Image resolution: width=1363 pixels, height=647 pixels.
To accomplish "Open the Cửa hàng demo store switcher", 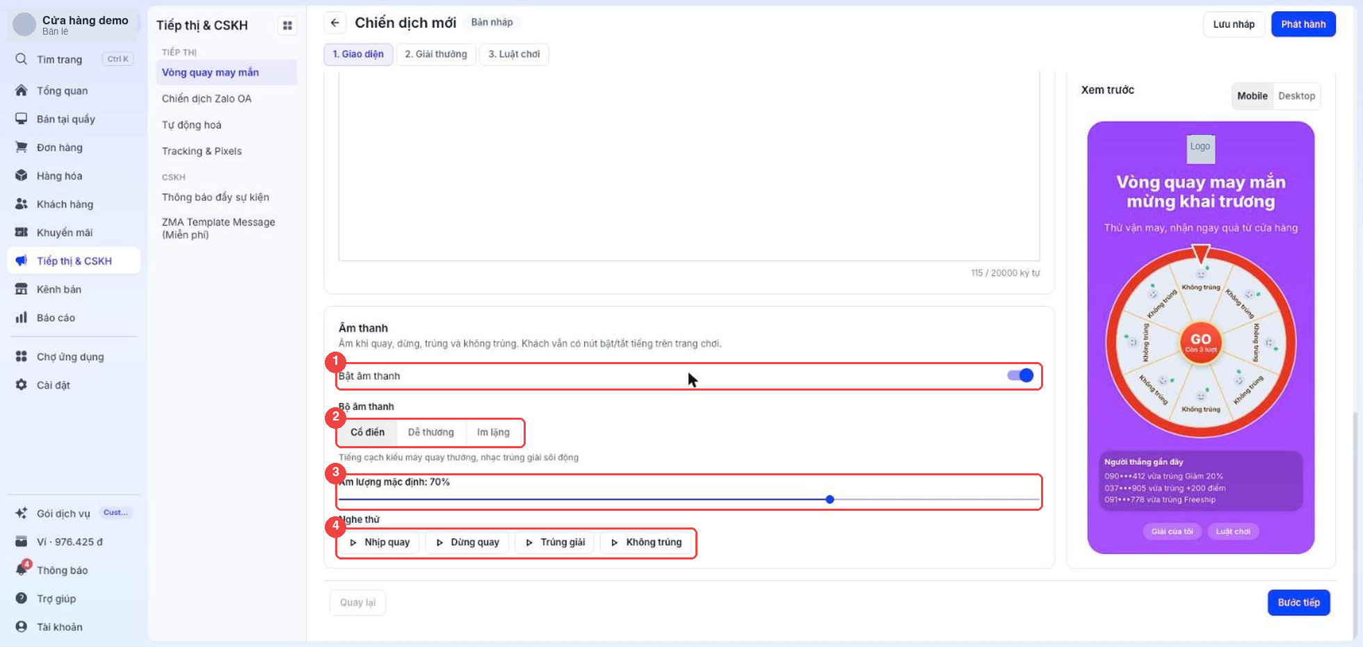I will (x=74, y=25).
